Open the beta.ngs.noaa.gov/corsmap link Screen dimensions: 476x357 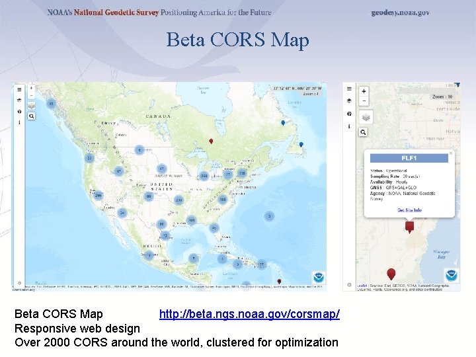[249, 314]
